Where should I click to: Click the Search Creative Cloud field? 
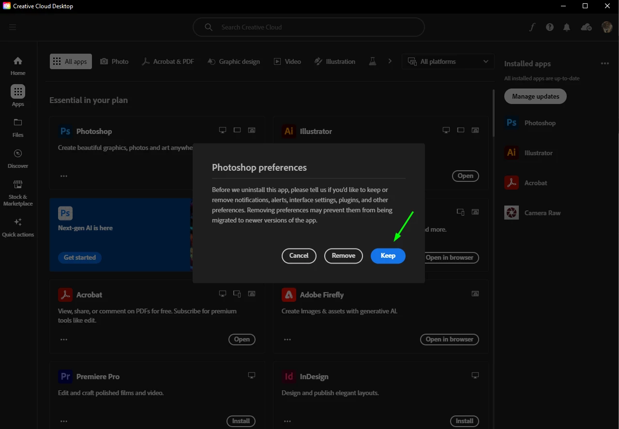[308, 27]
